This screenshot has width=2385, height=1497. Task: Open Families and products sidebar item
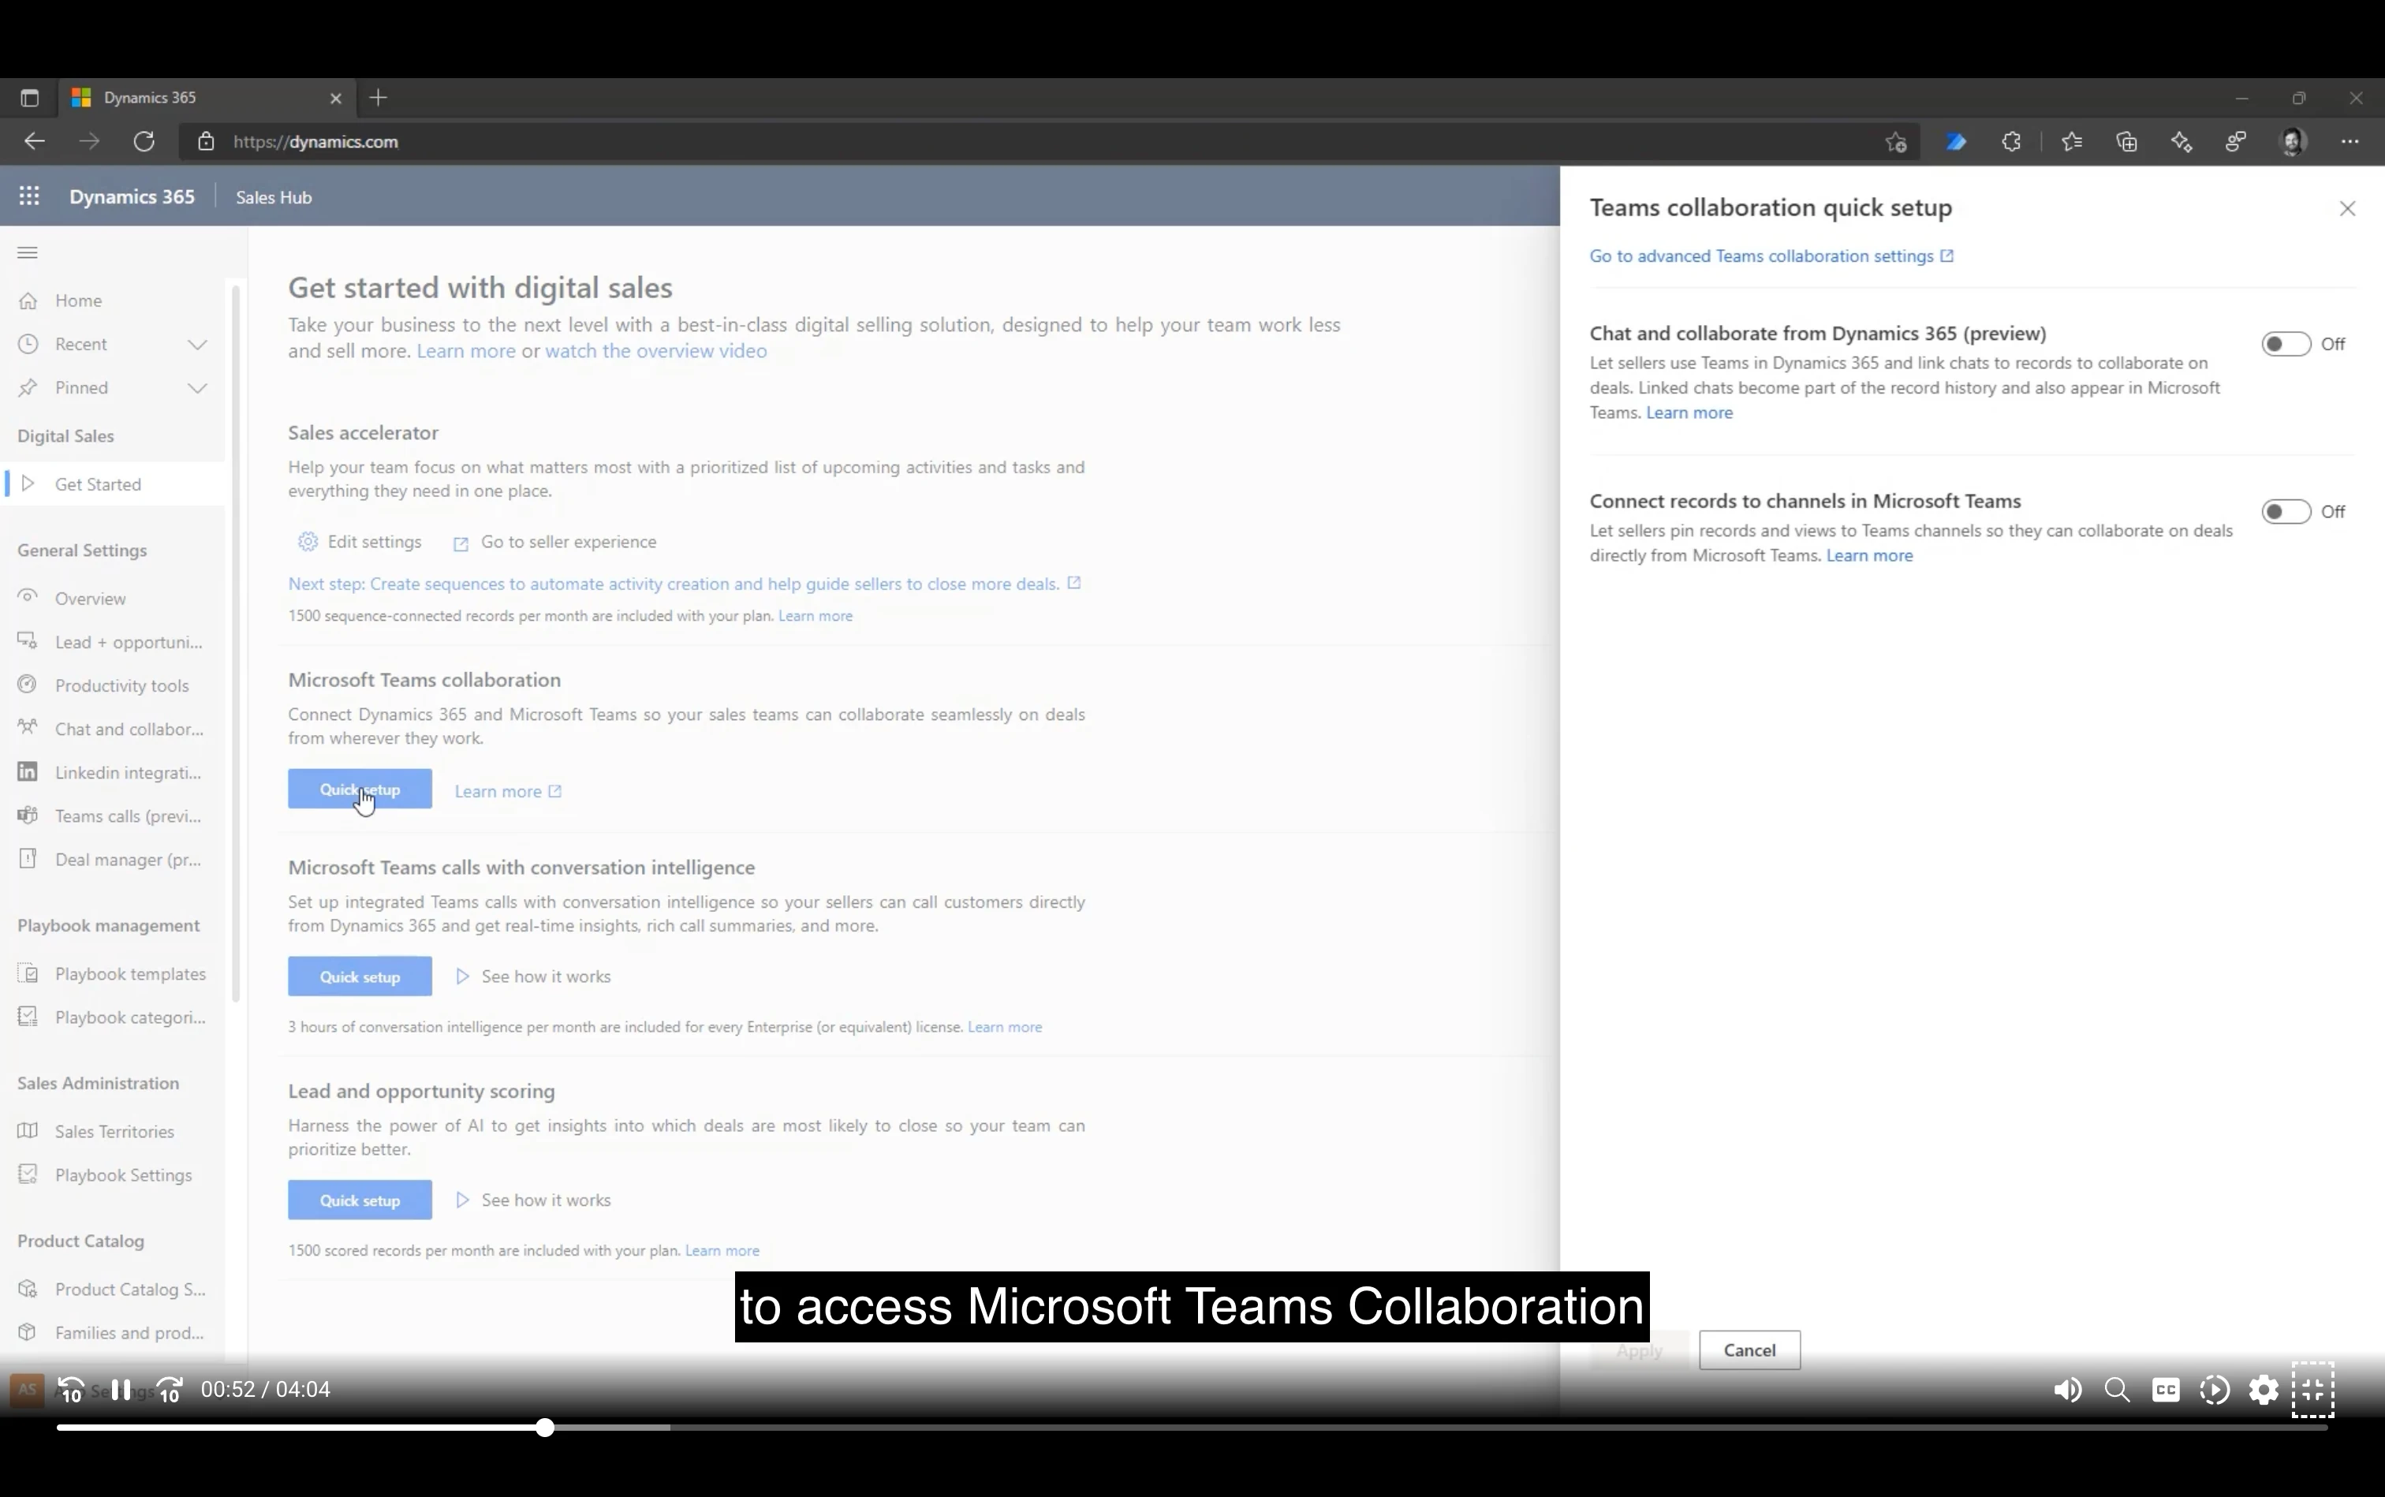113,1333
